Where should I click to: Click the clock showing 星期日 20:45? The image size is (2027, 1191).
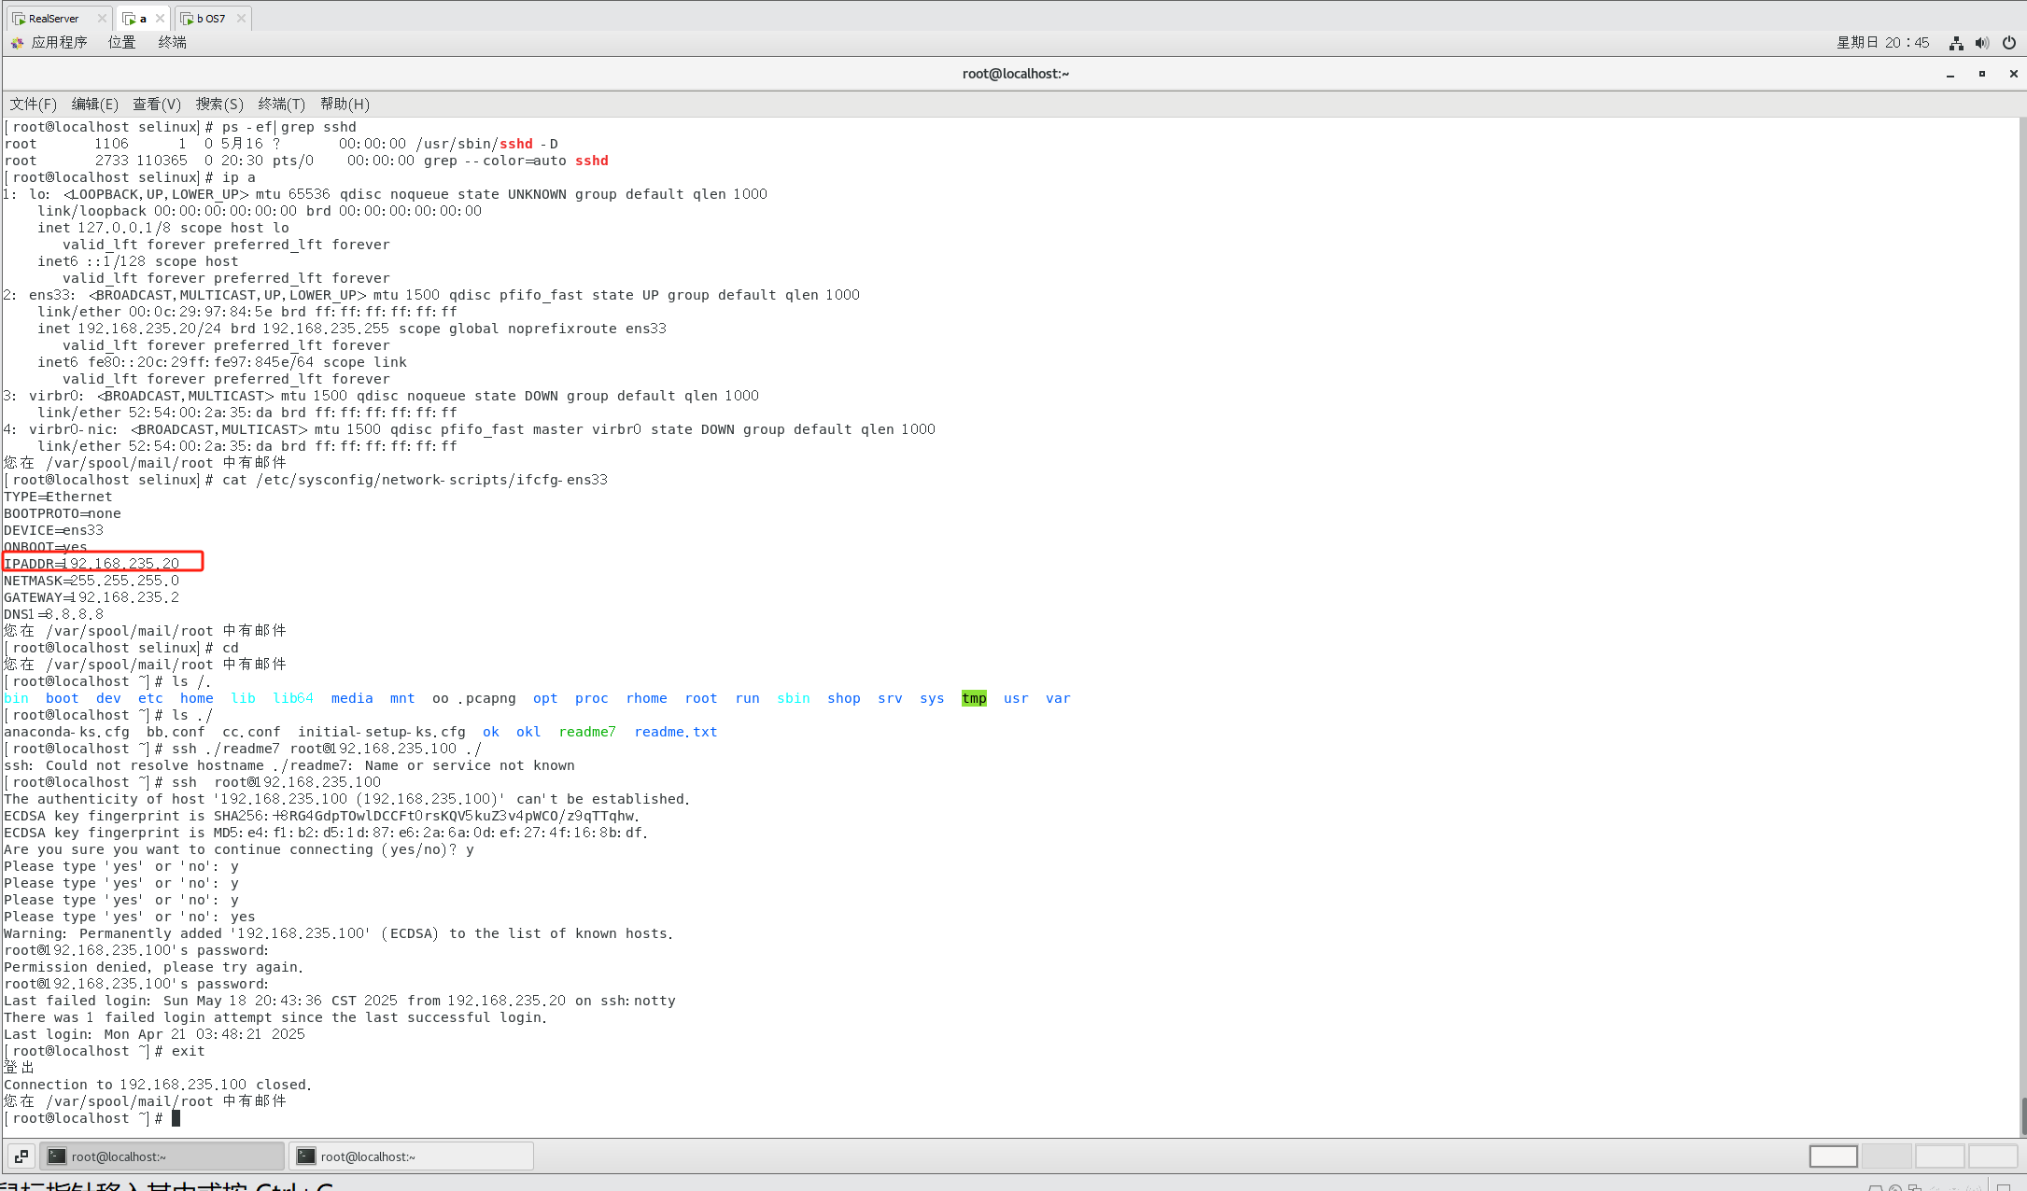[x=1882, y=43]
